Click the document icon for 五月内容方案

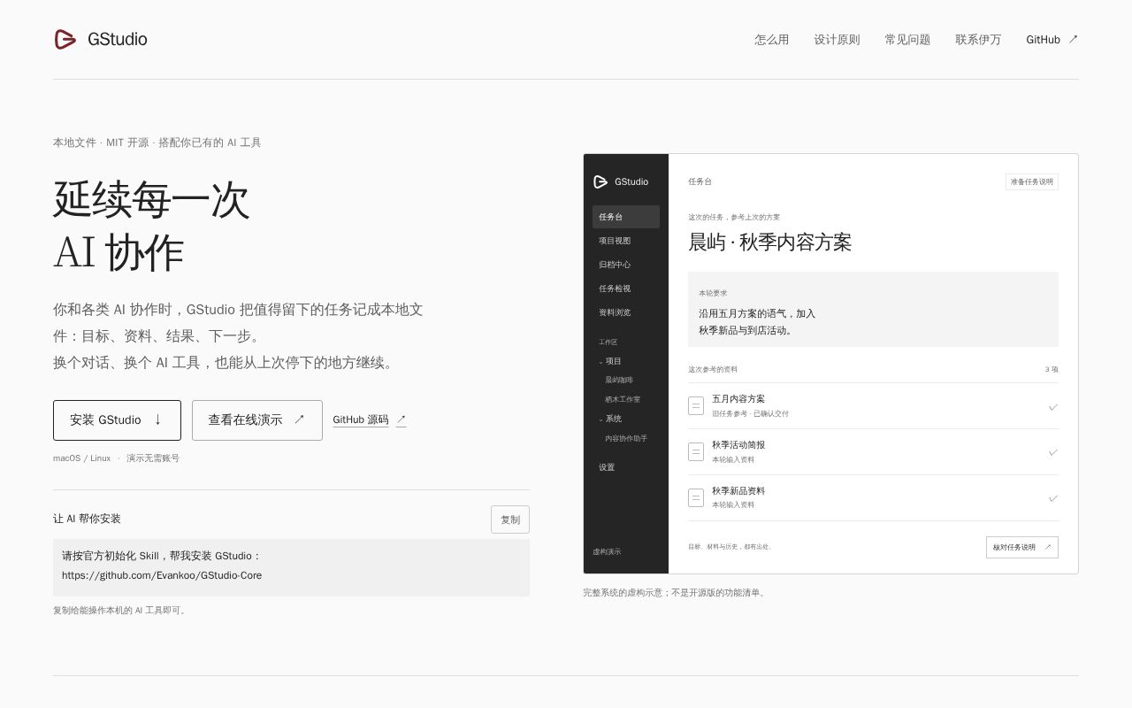(x=696, y=406)
